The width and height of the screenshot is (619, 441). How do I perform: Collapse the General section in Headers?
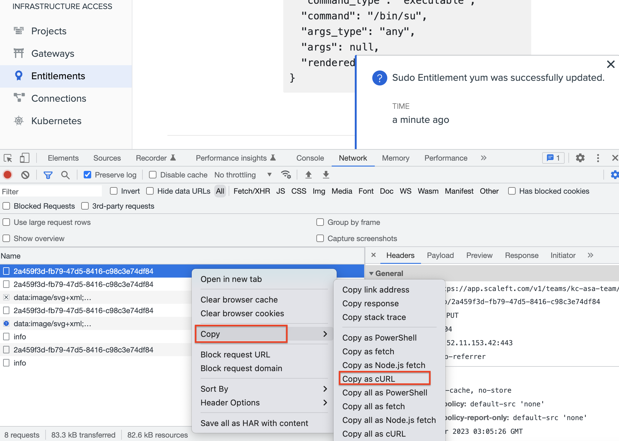(371, 273)
